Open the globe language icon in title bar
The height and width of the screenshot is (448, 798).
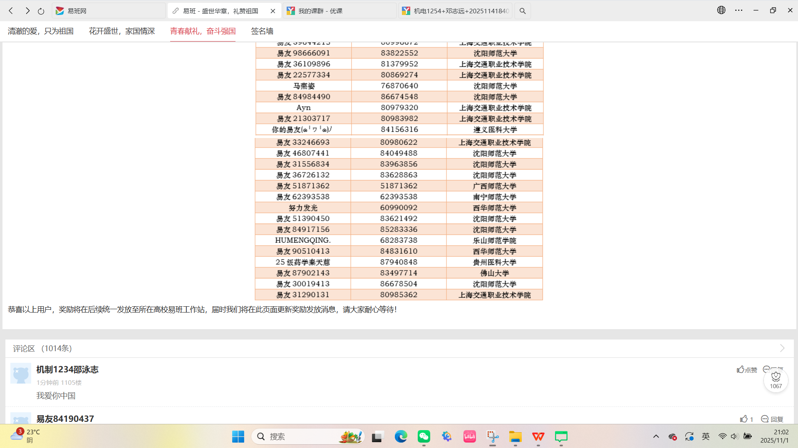(721, 10)
